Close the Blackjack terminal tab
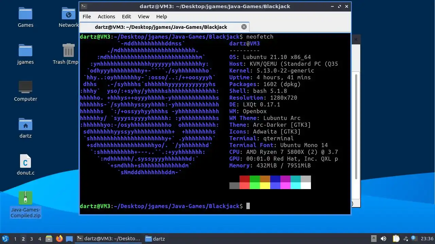Viewport: 435px width, 244px height. (x=244, y=27)
